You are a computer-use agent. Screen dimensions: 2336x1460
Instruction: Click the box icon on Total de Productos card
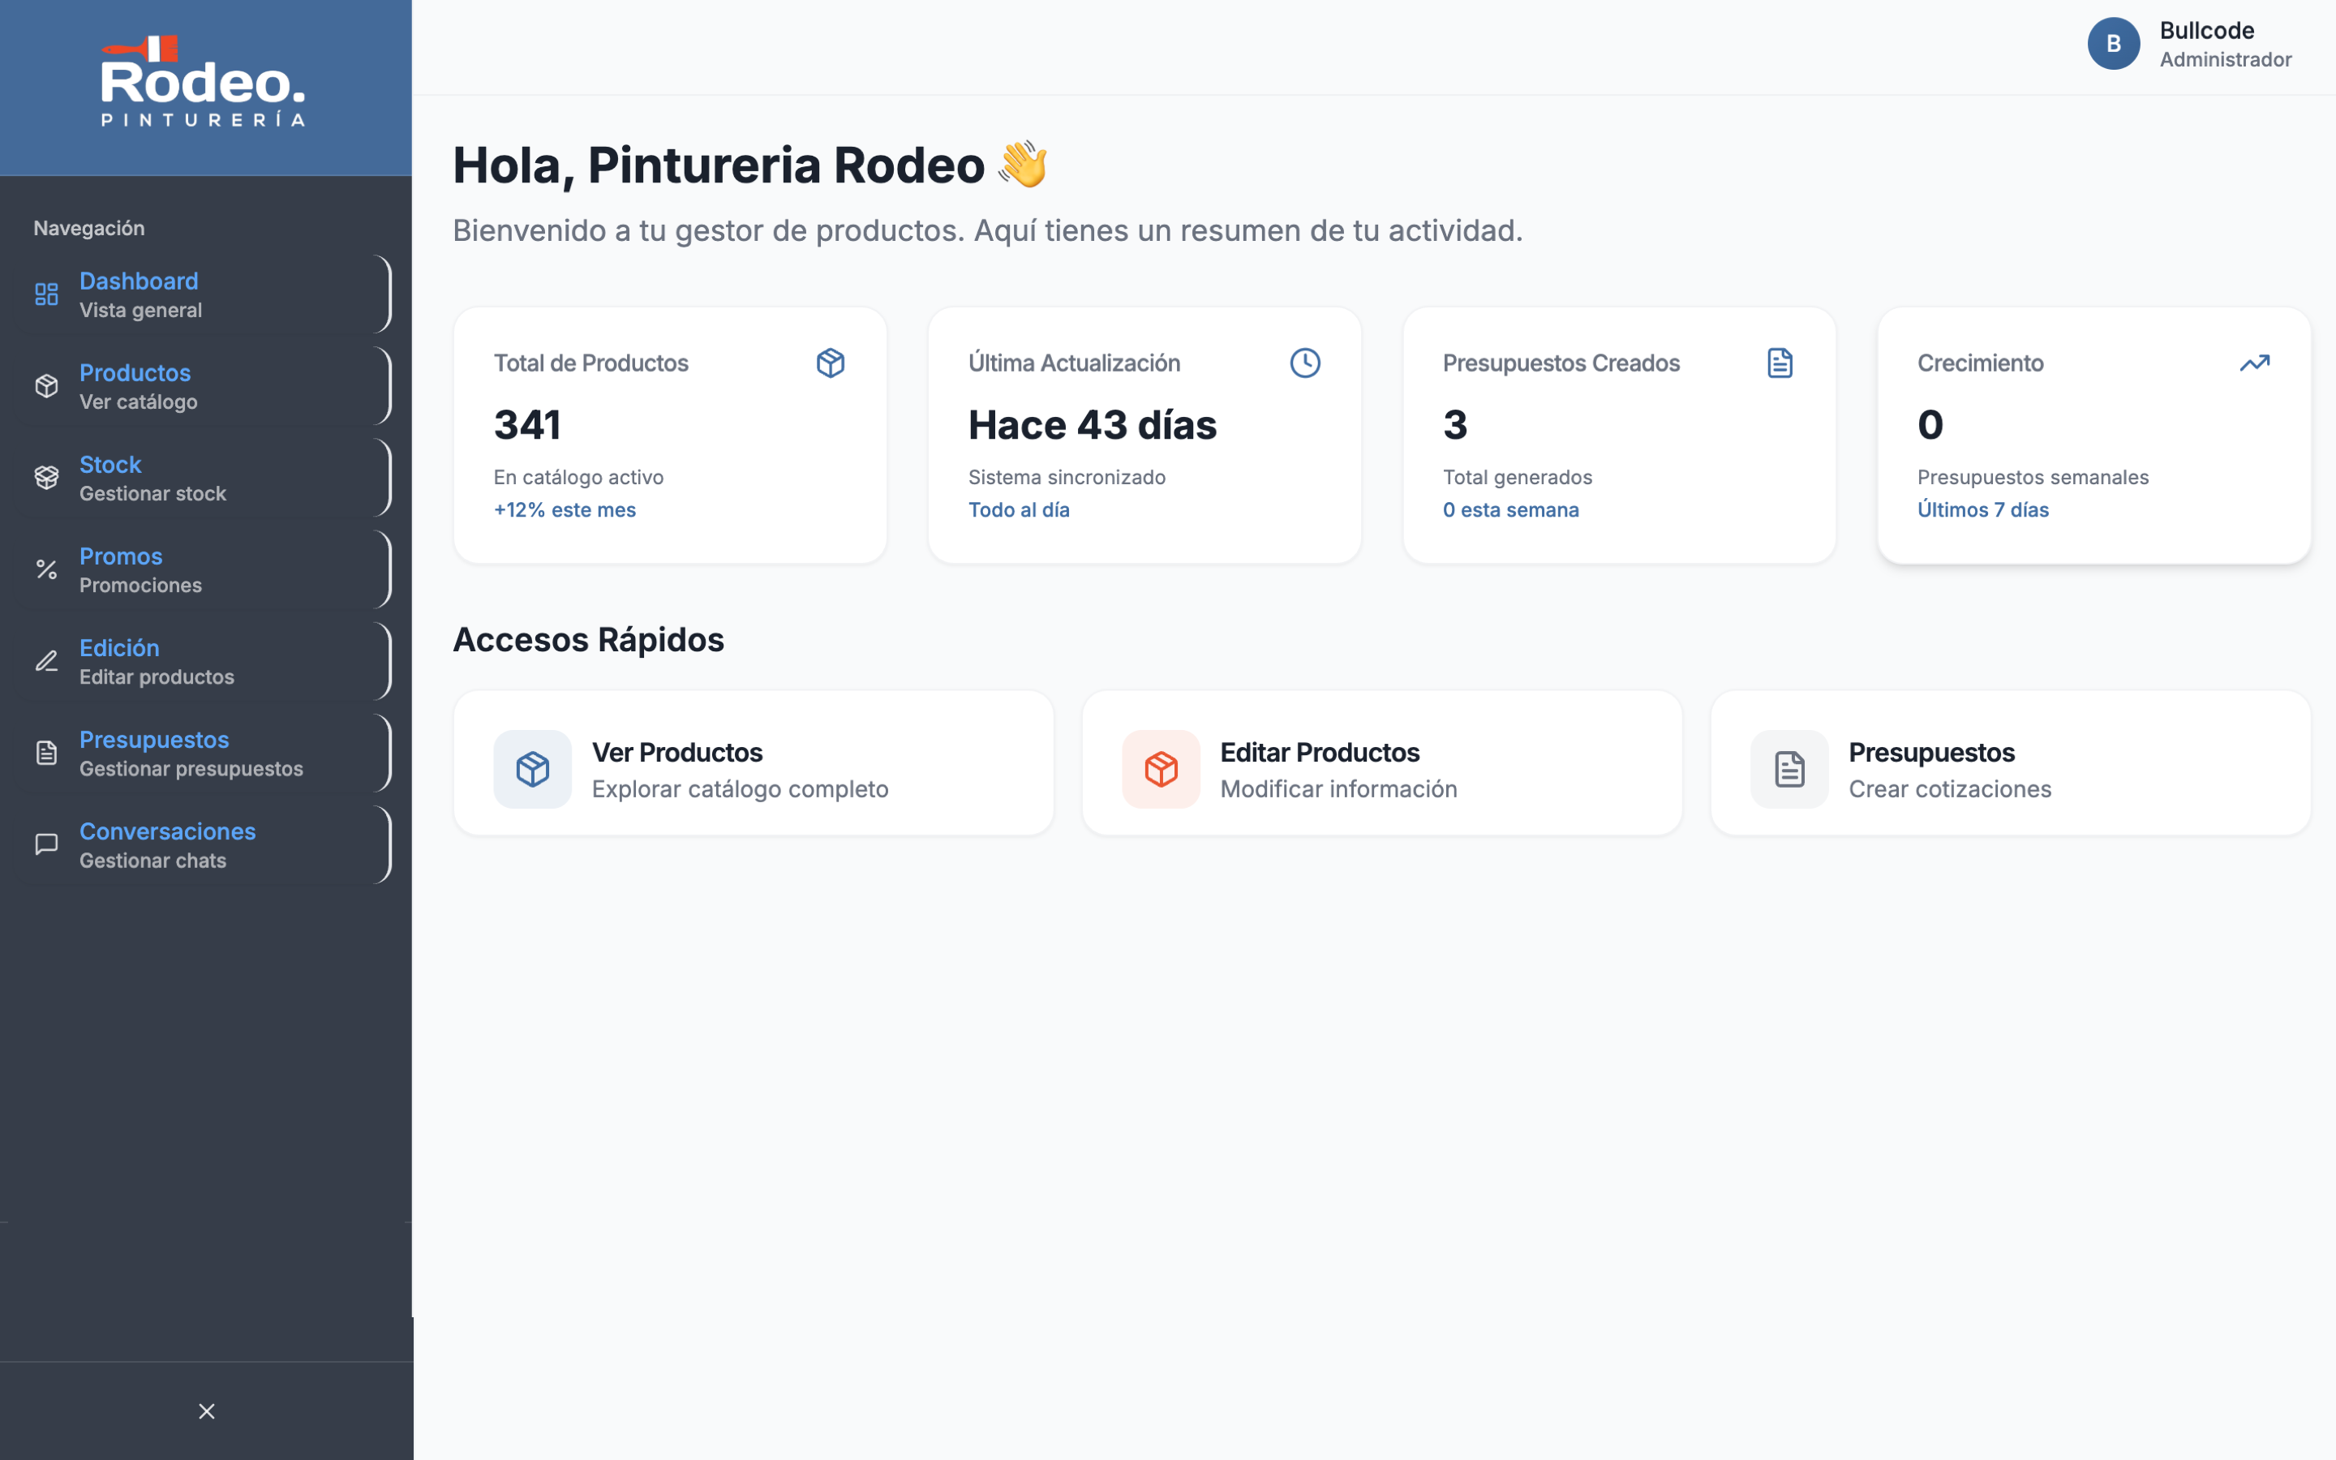point(830,363)
